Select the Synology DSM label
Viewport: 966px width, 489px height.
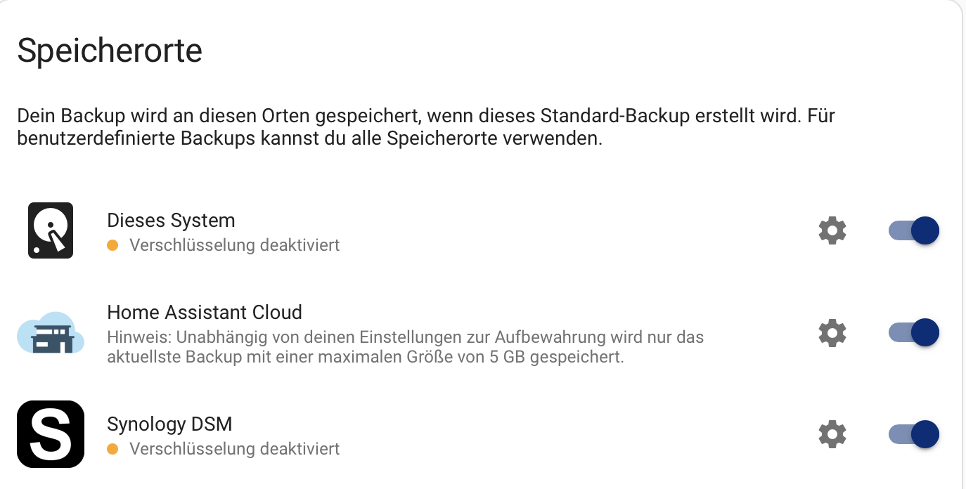pos(169,424)
